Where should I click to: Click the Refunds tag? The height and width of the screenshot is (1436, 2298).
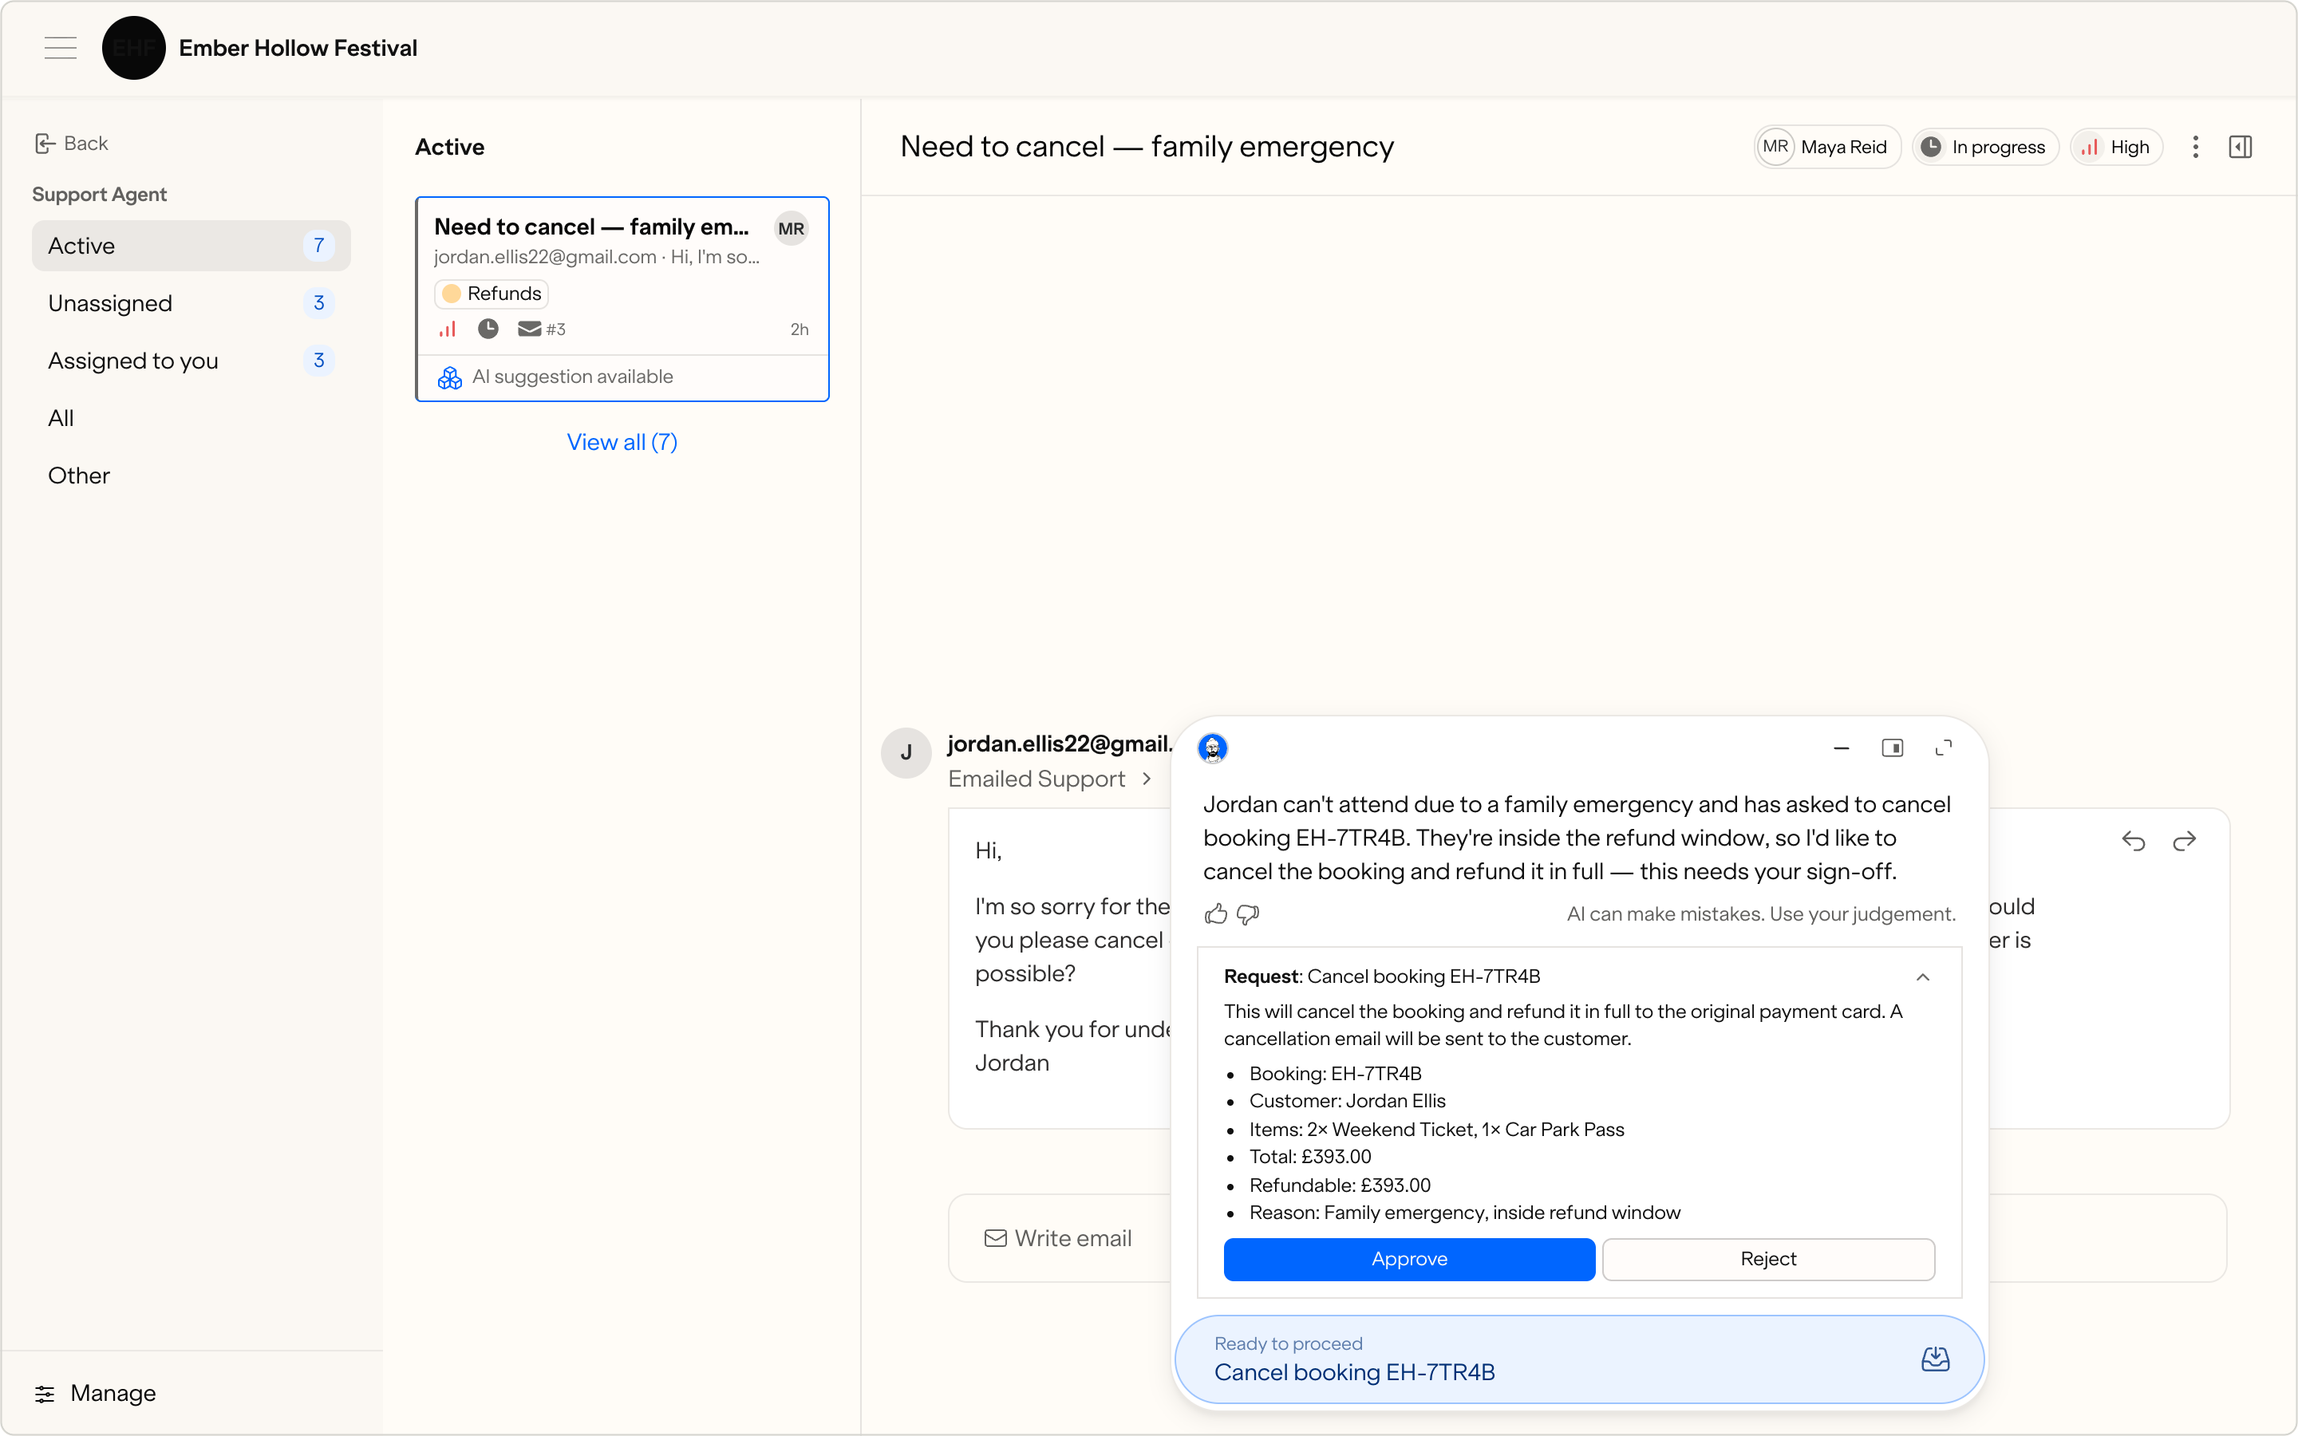pos(492,294)
